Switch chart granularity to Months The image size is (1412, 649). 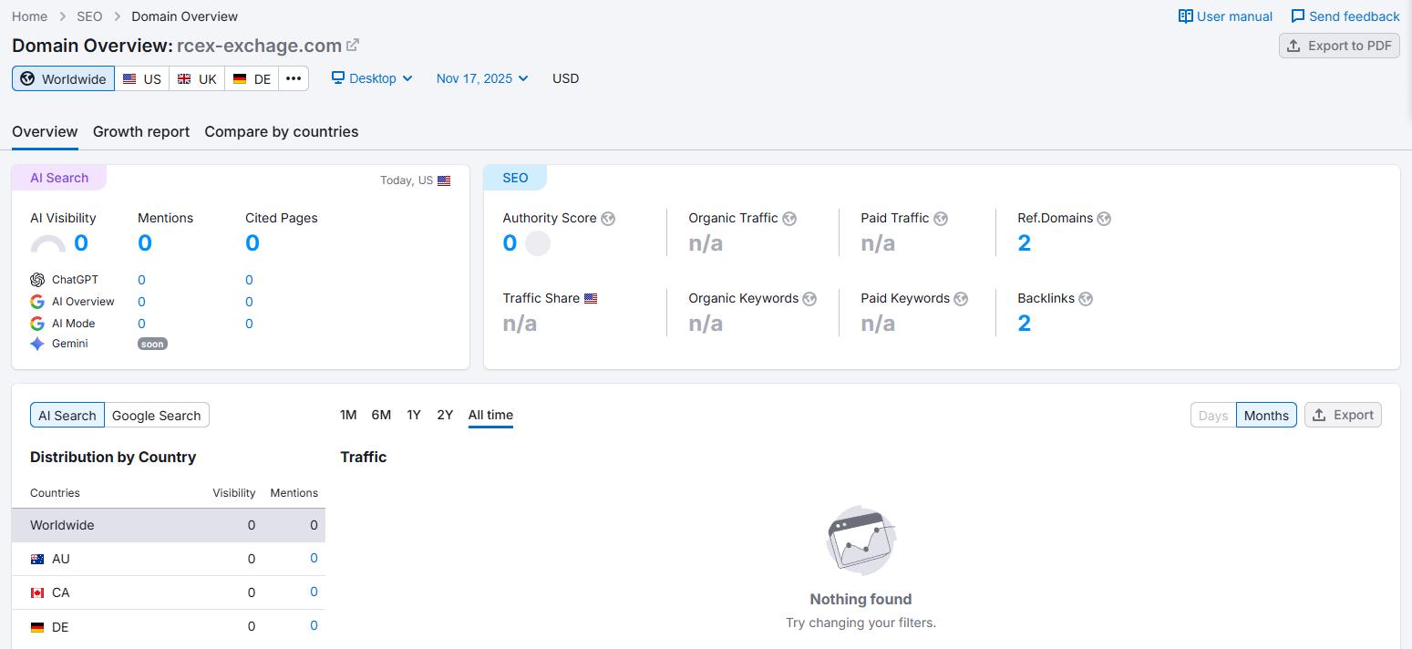pyautogui.click(x=1266, y=415)
